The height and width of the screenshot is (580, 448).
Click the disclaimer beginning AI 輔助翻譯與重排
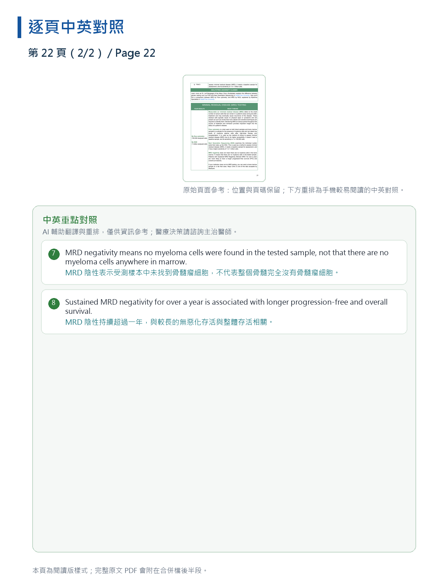(140, 232)
